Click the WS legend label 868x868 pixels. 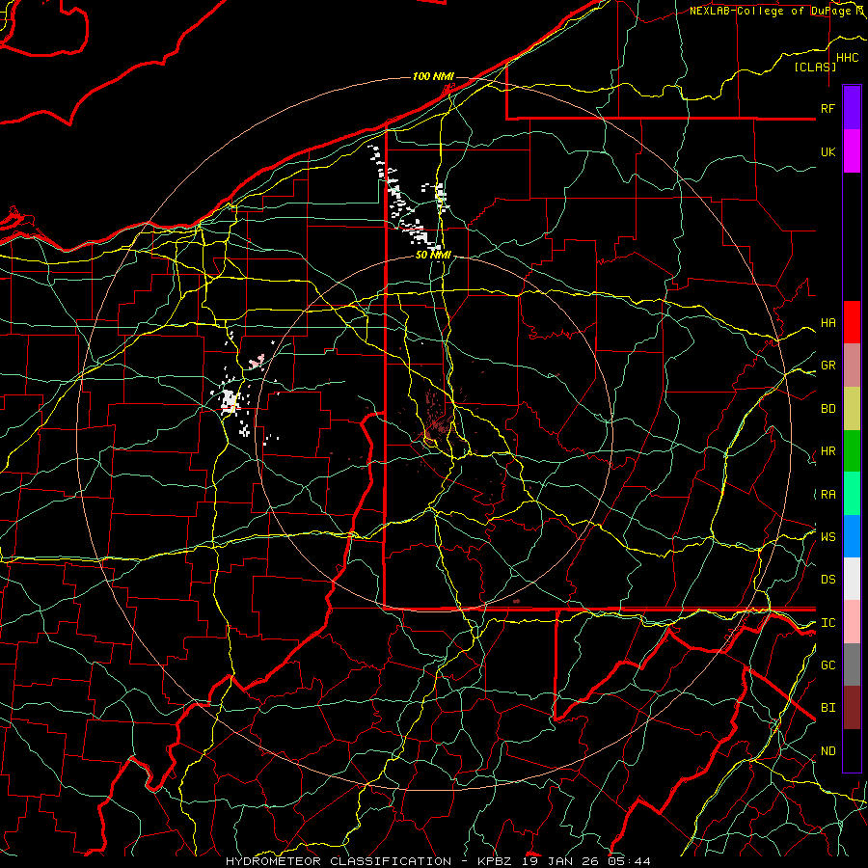pyautogui.click(x=827, y=536)
